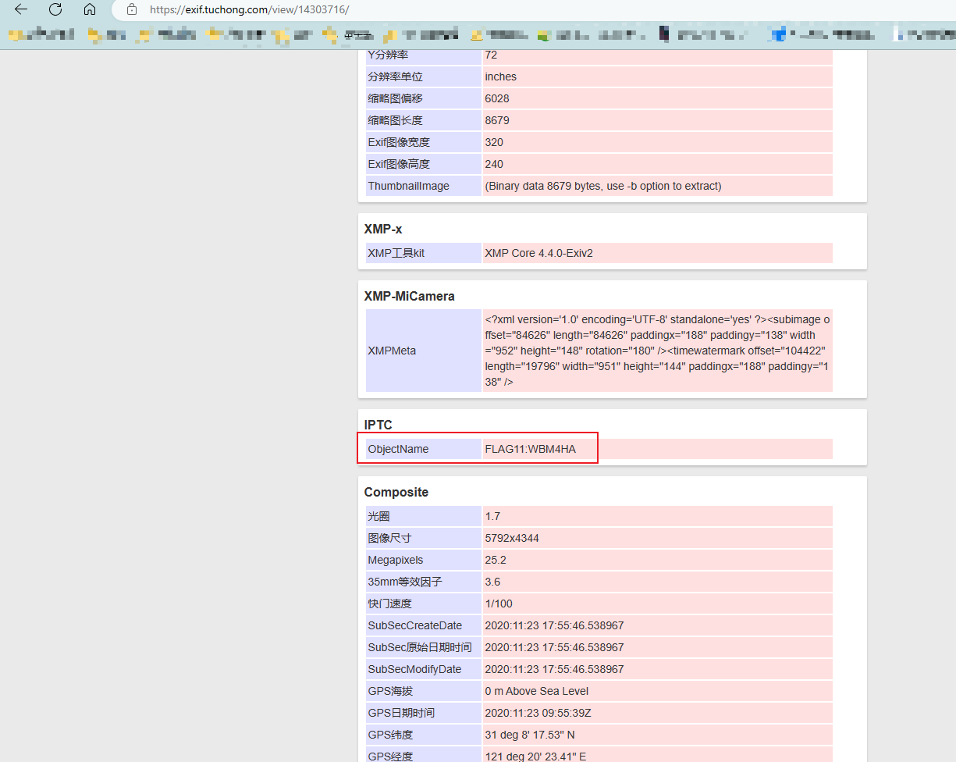
Task: Open site info via the lock icon
Action: (132, 9)
